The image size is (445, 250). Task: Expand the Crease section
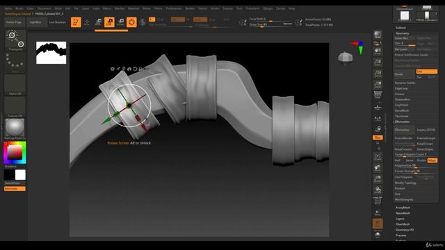tap(399, 94)
